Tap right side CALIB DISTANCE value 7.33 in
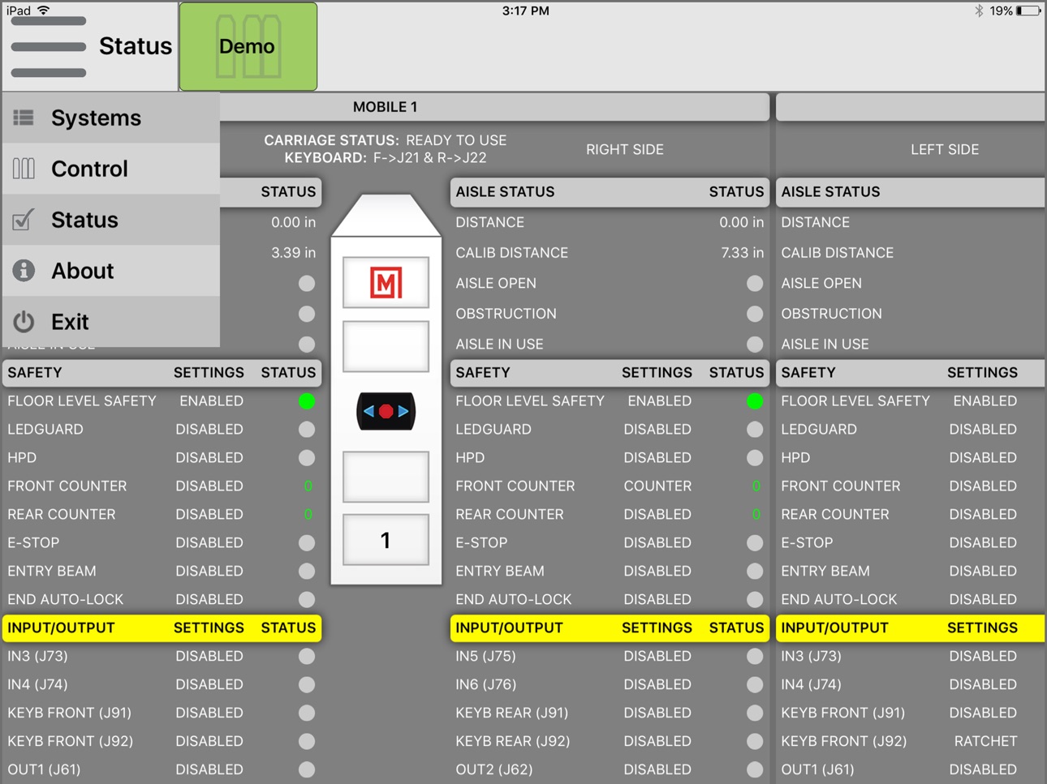This screenshot has height=784, width=1047. tap(742, 253)
